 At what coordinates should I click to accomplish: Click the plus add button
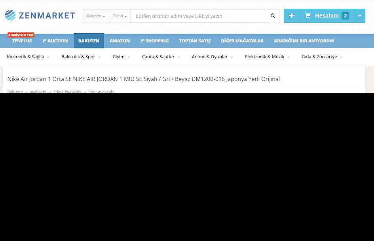pyautogui.click(x=291, y=15)
